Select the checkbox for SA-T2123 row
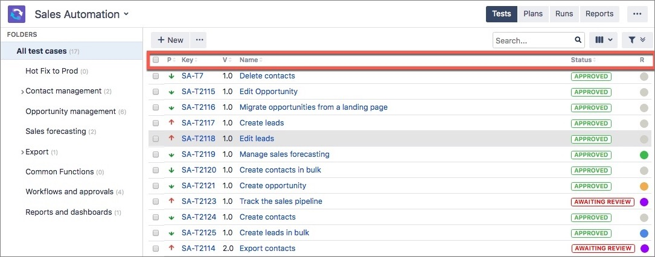Screen dimensions: 655x257 tap(156, 201)
